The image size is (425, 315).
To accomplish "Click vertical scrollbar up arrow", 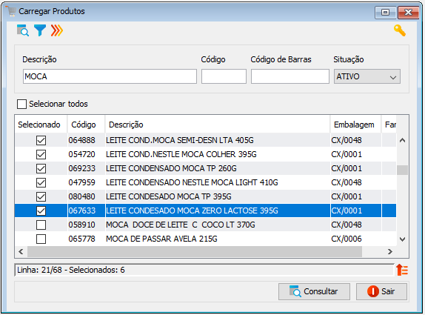I will click(403, 140).
